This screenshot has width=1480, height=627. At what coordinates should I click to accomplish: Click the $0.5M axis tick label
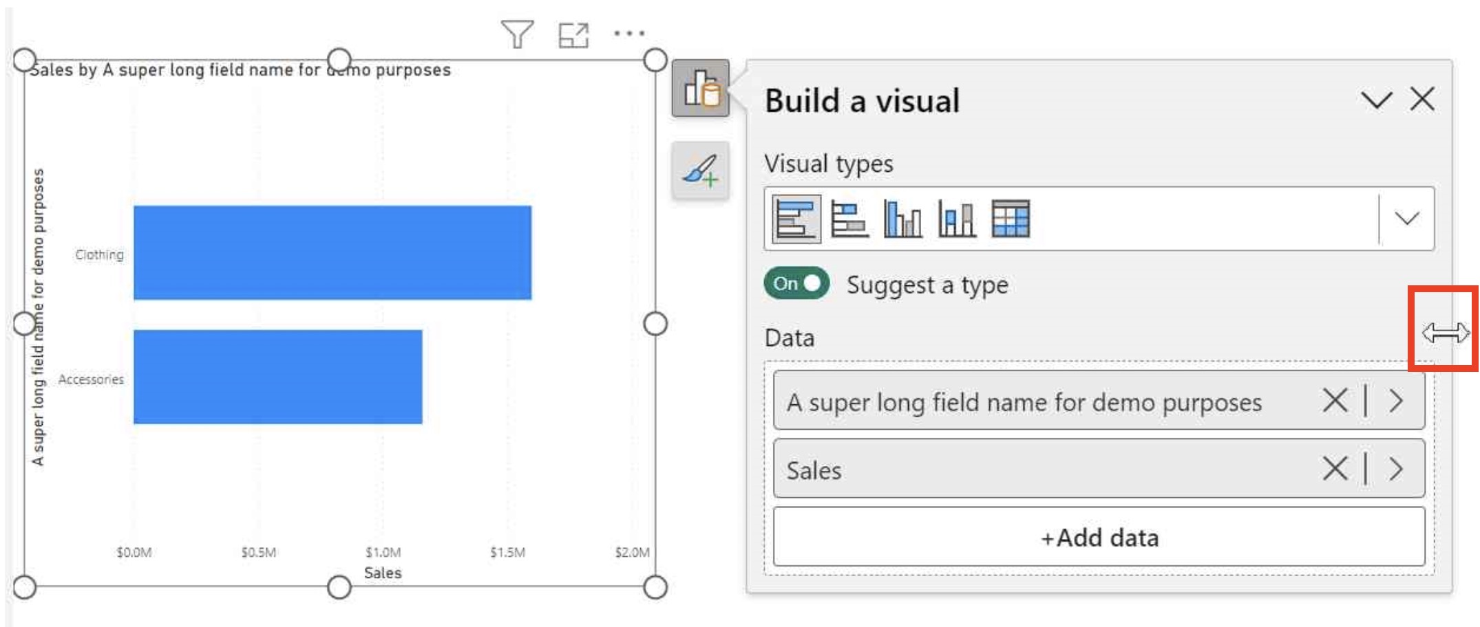[x=258, y=553]
